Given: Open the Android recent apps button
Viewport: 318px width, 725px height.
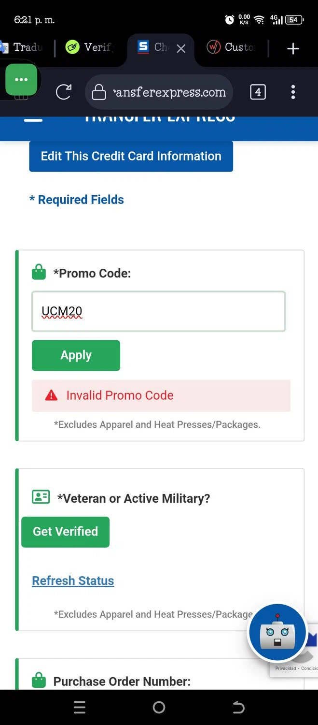Looking at the screenshot, I should click(x=80, y=708).
